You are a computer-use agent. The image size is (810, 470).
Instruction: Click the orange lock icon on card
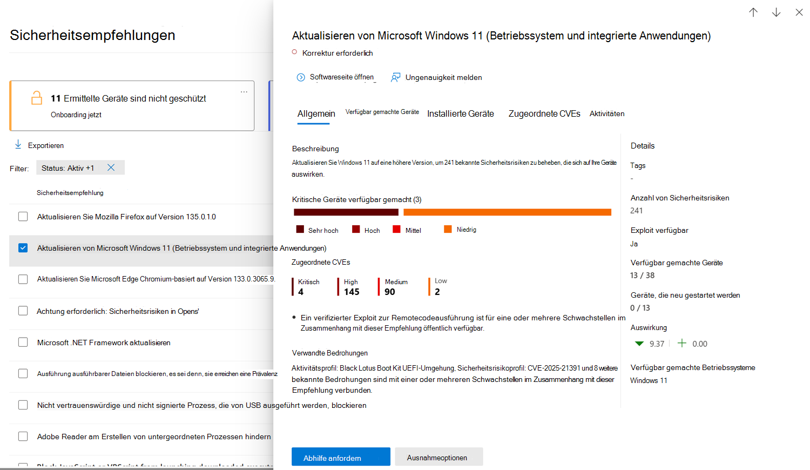37,98
